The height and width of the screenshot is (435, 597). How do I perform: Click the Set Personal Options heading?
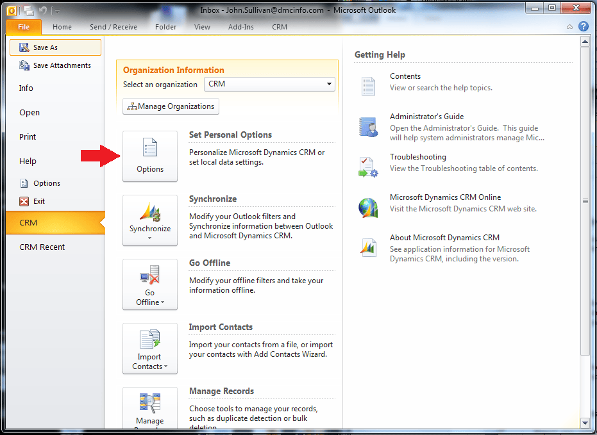[230, 135]
